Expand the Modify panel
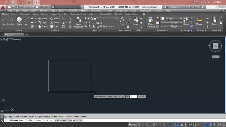The image size is (226, 127). point(55,30)
